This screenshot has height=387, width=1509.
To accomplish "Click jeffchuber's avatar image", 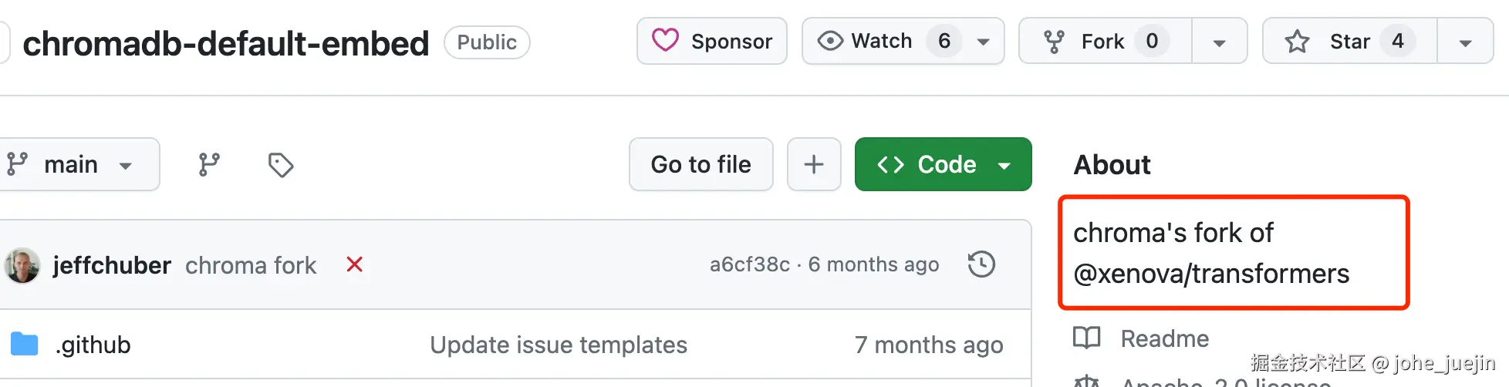I will [22, 265].
